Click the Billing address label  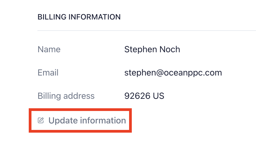coord(66,96)
